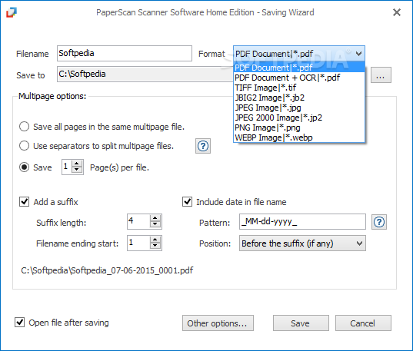This screenshot has height=351, width=413.
Task: Collapse the Format dropdown arrow
Action: pos(358,54)
